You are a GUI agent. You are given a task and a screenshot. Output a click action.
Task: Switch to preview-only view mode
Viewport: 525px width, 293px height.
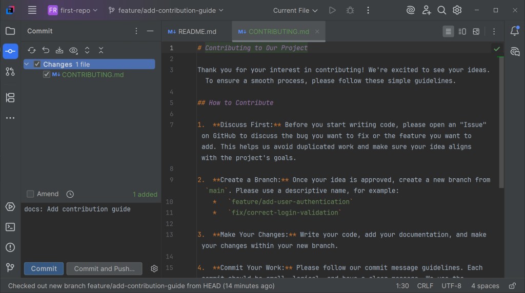[476, 31]
